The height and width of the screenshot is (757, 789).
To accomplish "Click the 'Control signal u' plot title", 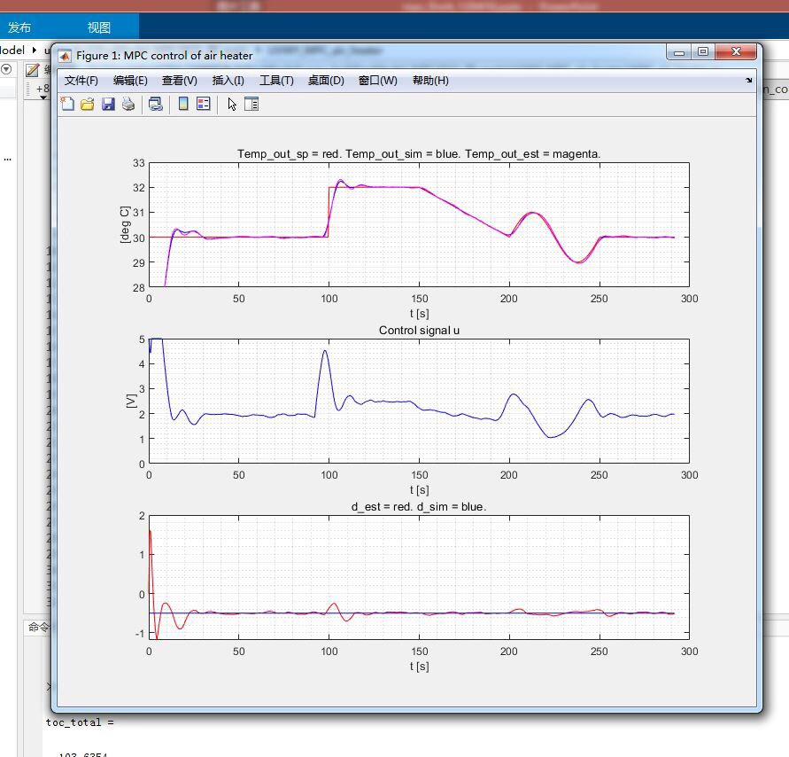I will (419, 331).
